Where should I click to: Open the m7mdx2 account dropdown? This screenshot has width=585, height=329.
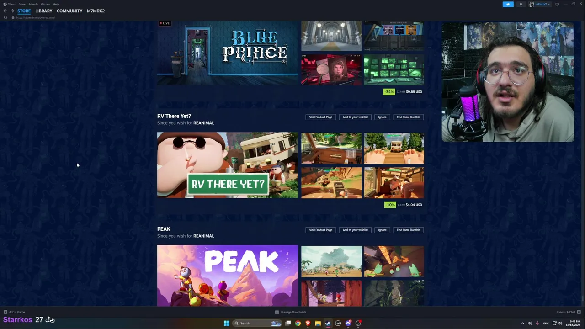pyautogui.click(x=542, y=4)
